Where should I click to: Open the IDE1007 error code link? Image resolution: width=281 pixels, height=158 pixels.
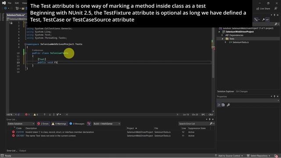pyautogui.click(x=20, y=136)
